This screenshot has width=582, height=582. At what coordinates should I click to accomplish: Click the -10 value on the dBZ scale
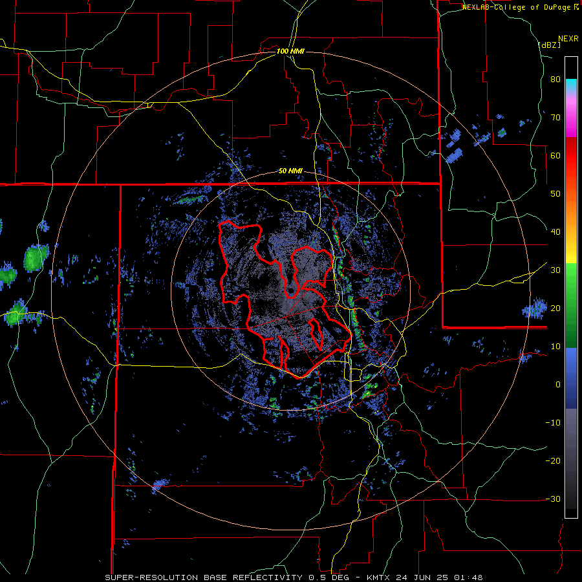553,423
